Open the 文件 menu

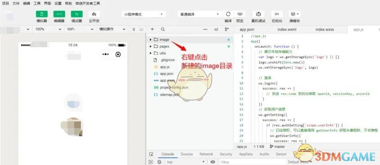(16, 4)
